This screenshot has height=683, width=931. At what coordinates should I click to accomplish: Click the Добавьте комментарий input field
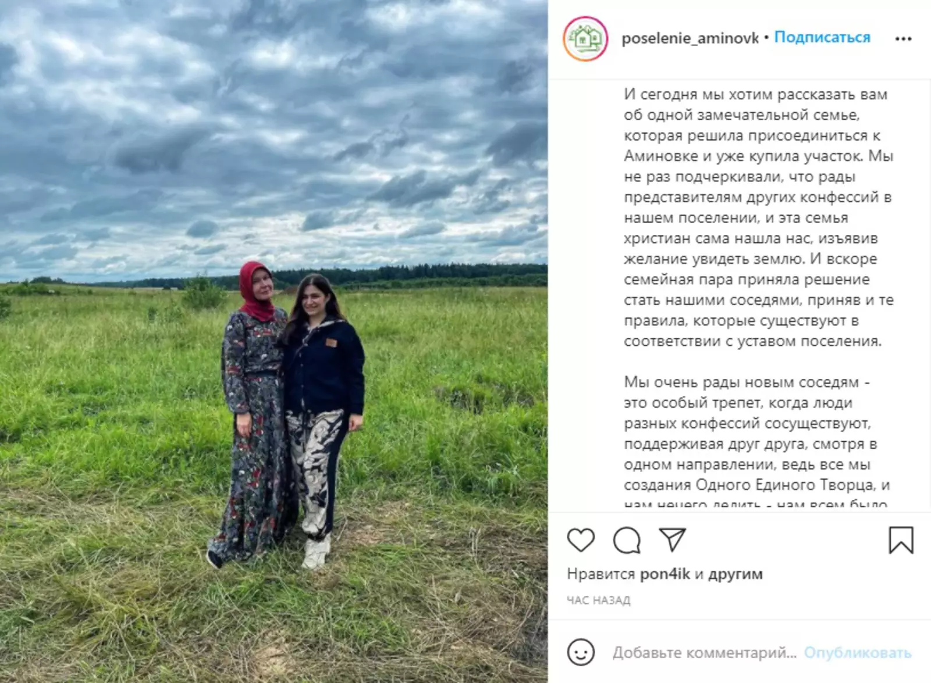pos(704,653)
